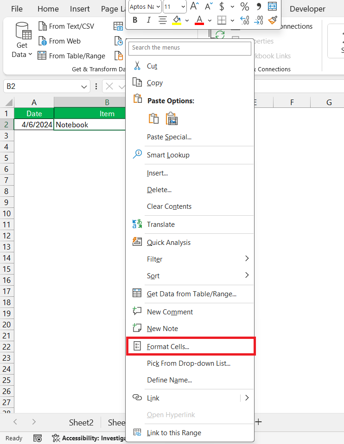The image size is (344, 444).
Task: Click the Merge & Center icon
Action: click(272, 6)
